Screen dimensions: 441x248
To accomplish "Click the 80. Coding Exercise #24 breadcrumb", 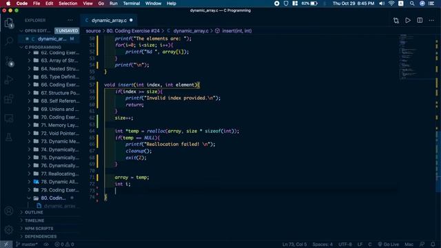I will tap(133, 31).
